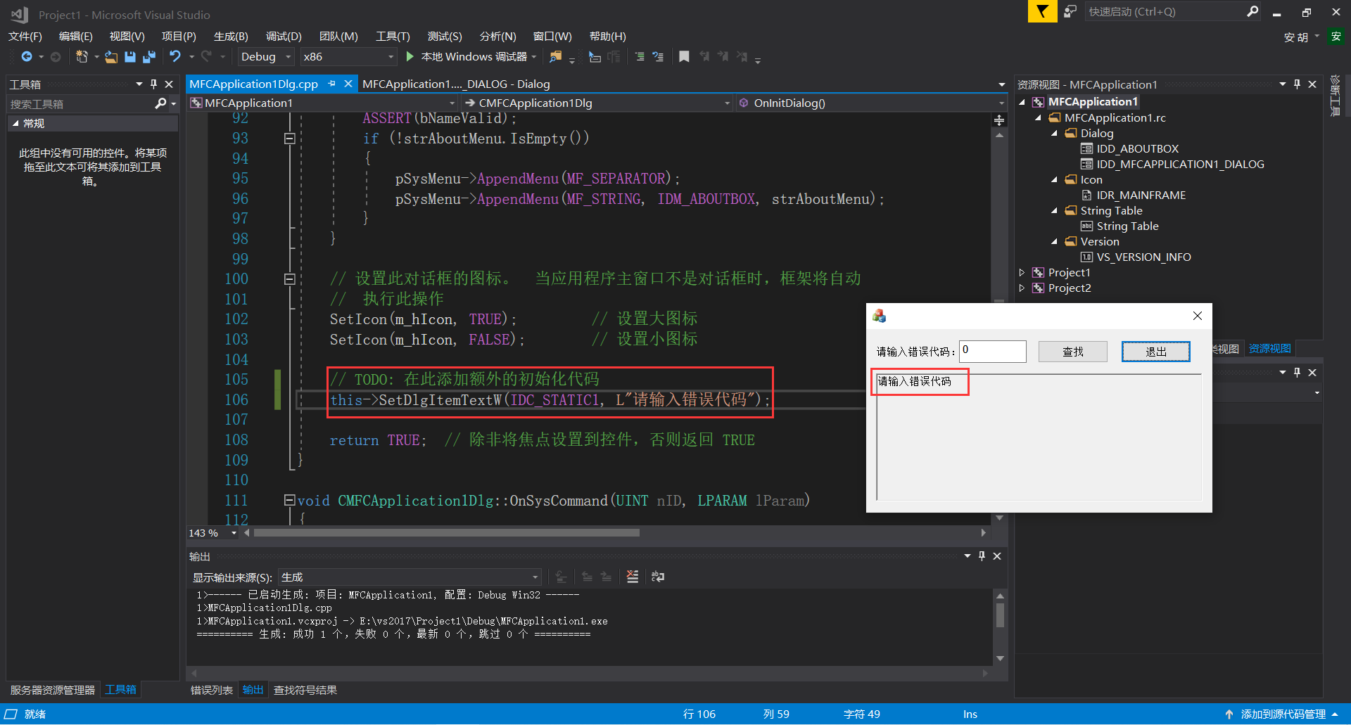Switch to the 错误列表 tab

pyautogui.click(x=212, y=690)
